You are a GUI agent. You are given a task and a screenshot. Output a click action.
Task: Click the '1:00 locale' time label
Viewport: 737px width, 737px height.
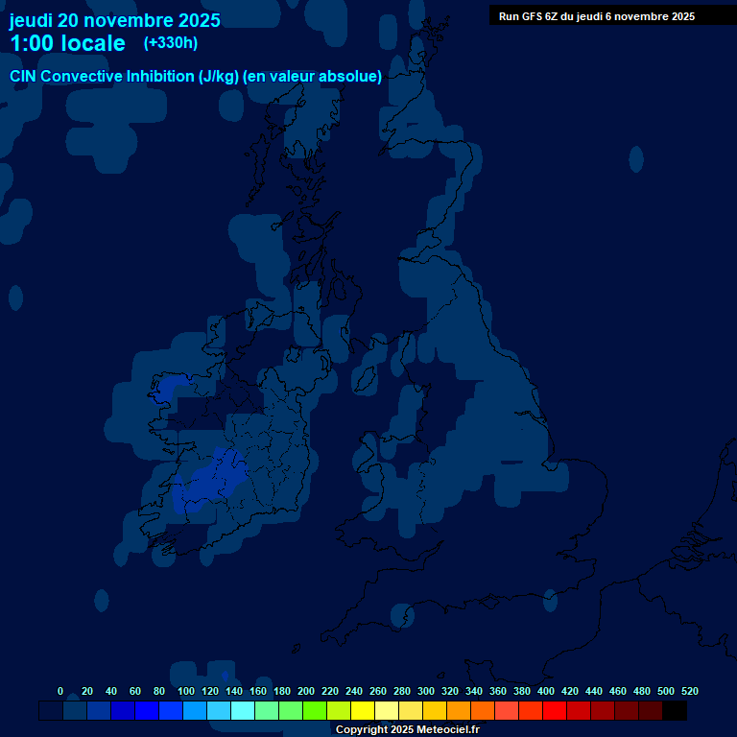coord(67,43)
